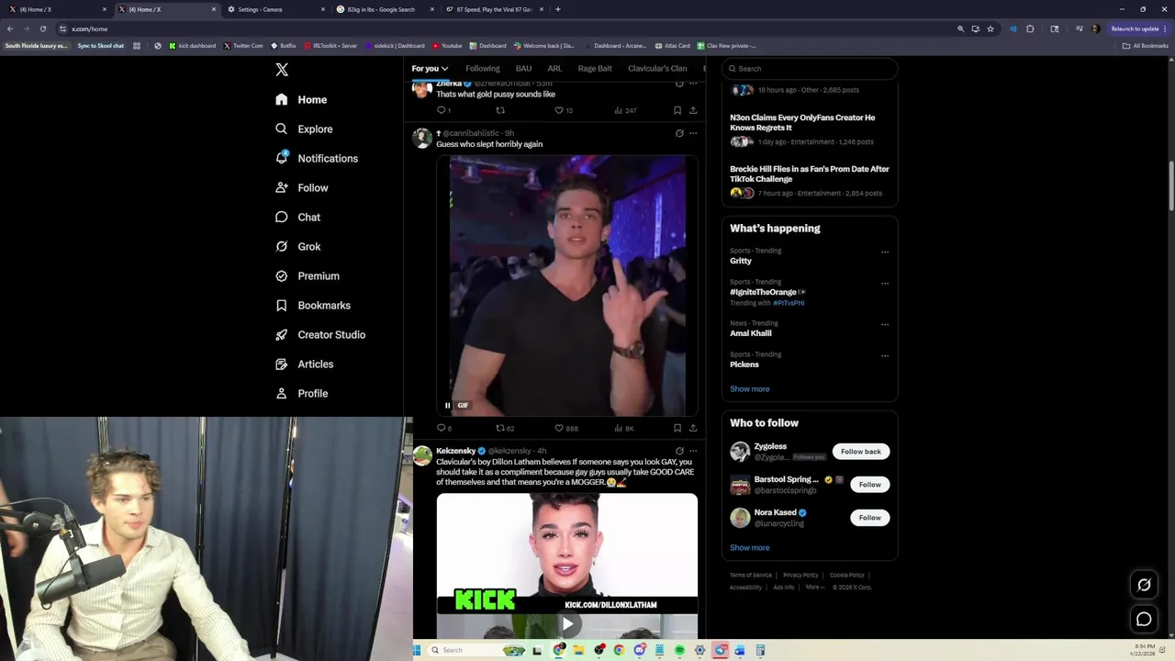Switch to Settings - Camera browser tab
Screen dimensions: 1175x661
click(275, 9)
